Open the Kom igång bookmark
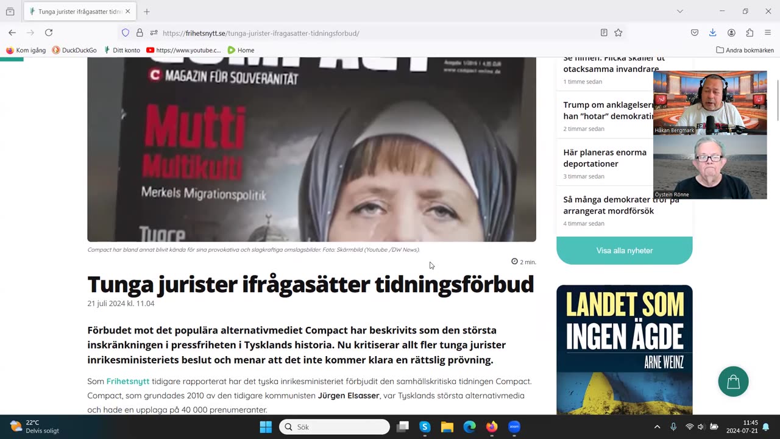 point(26,50)
